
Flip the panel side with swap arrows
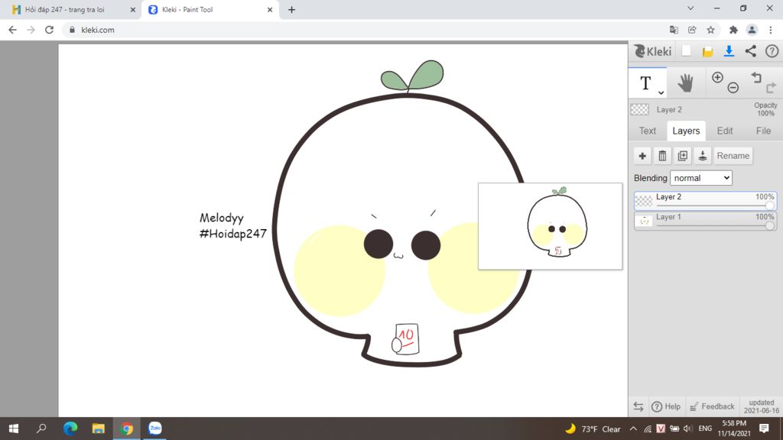pyautogui.click(x=638, y=406)
